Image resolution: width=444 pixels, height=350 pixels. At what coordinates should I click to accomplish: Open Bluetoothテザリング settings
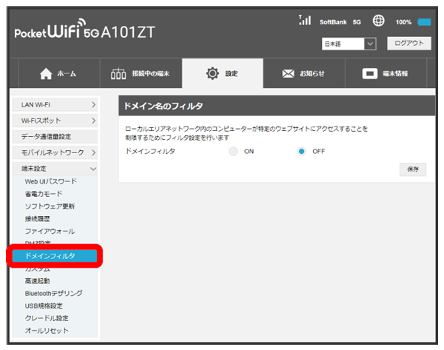coord(53,293)
